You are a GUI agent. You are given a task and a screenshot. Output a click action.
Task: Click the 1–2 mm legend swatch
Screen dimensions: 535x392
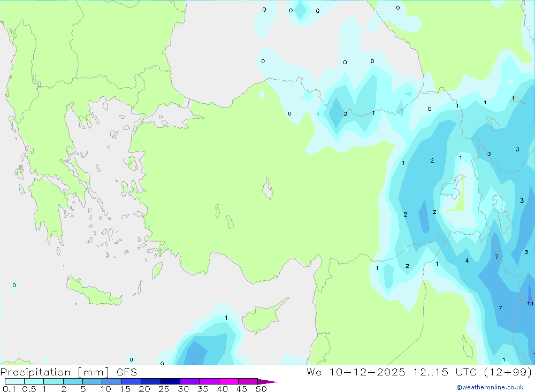pos(53,381)
